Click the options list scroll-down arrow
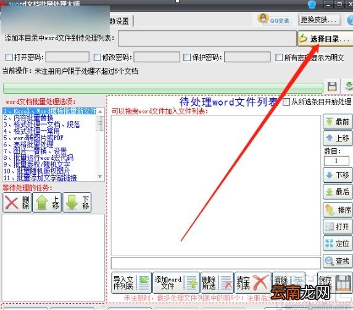353x310 pixels. pos(100,177)
